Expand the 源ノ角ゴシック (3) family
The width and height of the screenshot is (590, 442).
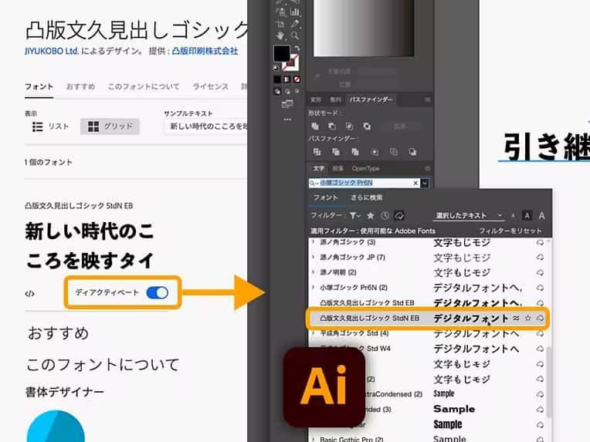coord(313,242)
